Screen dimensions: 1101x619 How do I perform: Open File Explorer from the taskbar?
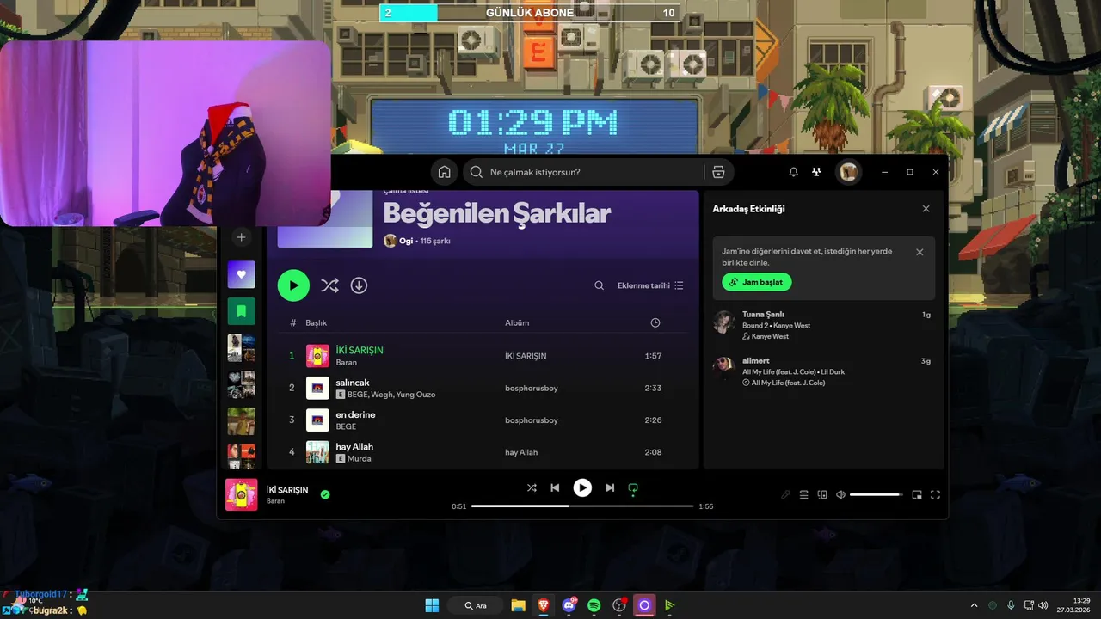tap(518, 605)
